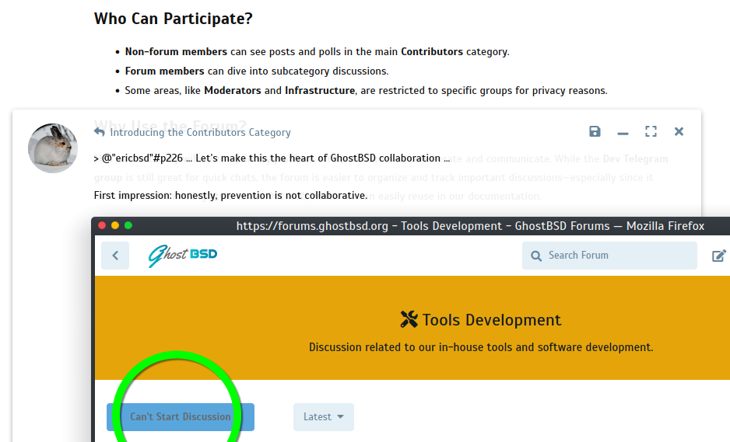Image resolution: width=730 pixels, height=442 pixels.
Task: Click the yellow window dot in the screenshot
Action: (115, 225)
